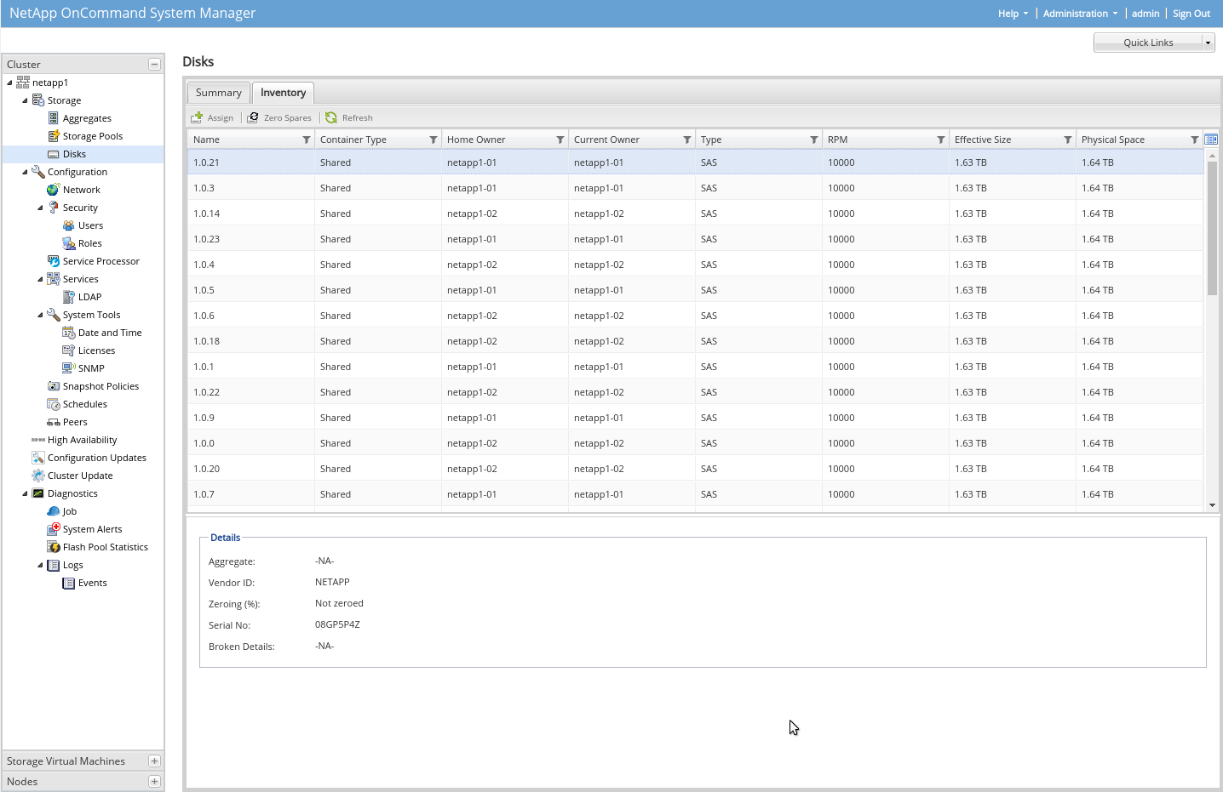
Task: Select the disk row 1.0.23
Action: tap(695, 239)
